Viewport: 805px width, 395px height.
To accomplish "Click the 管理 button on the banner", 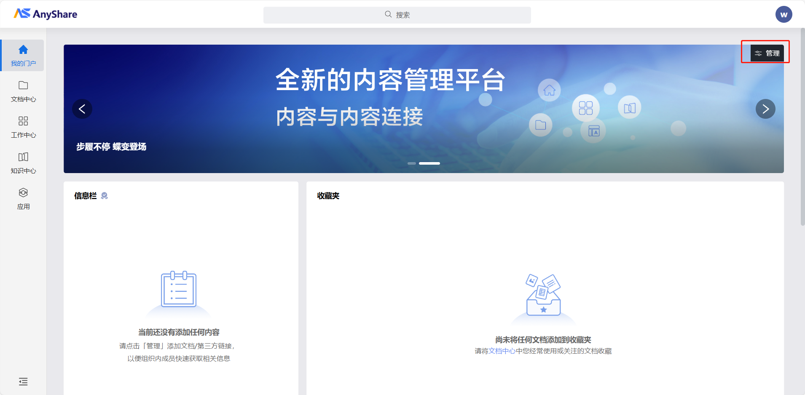I will click(x=767, y=53).
